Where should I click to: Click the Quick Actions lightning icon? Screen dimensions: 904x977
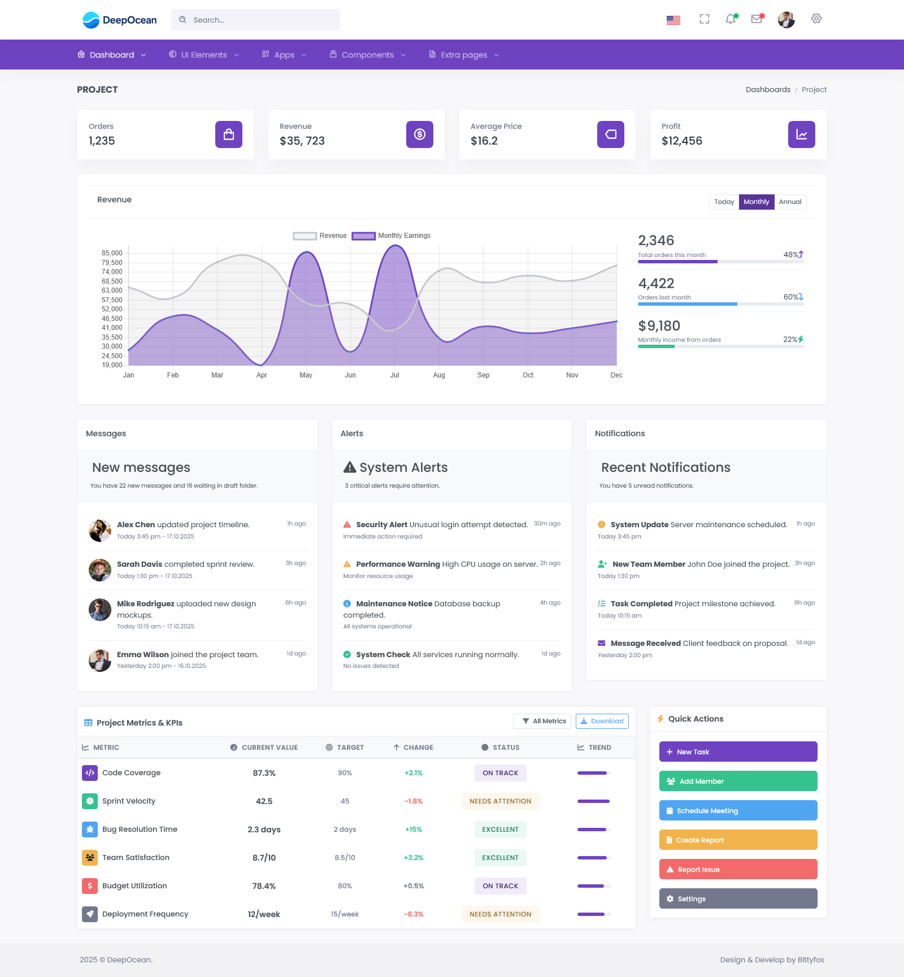pyautogui.click(x=661, y=718)
